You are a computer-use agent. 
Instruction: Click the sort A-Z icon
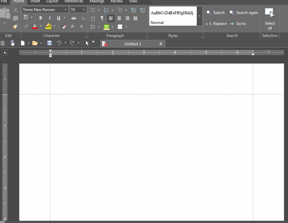[93, 18]
